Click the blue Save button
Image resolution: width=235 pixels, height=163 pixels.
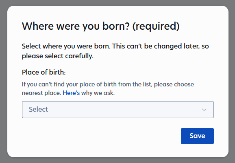[197, 136]
